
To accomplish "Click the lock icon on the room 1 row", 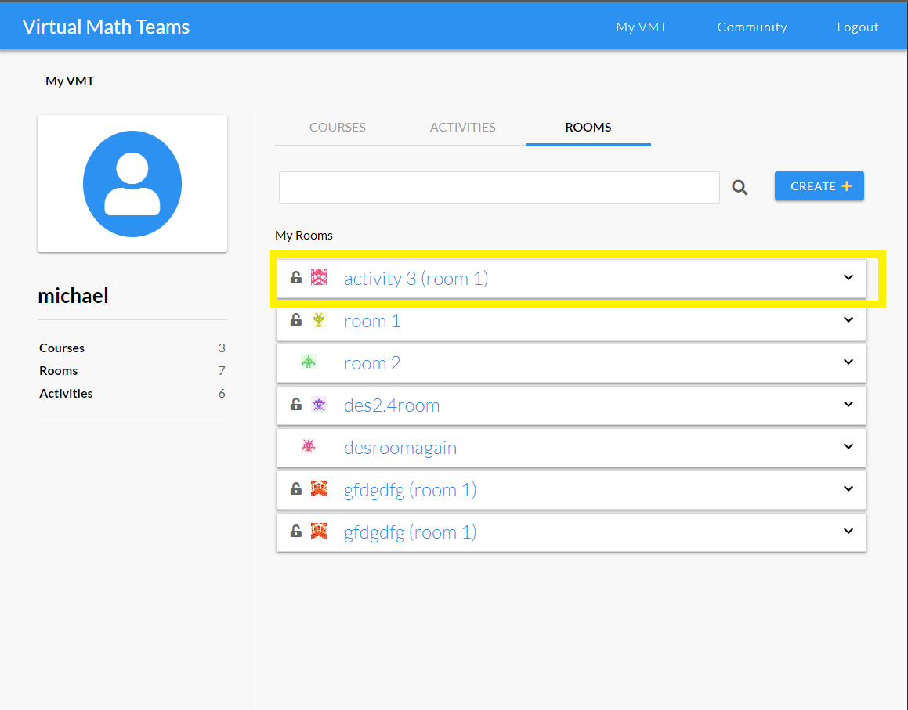I will click(x=296, y=319).
